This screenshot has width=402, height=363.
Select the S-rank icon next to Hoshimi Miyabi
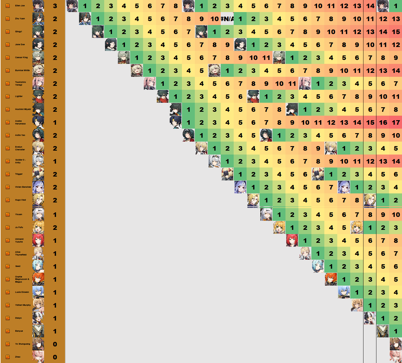click(x=8, y=109)
